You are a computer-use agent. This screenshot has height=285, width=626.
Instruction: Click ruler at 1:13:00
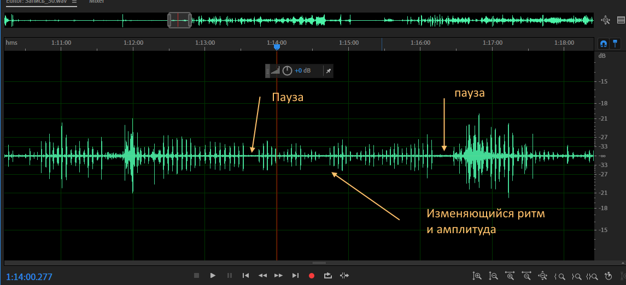[205, 42]
